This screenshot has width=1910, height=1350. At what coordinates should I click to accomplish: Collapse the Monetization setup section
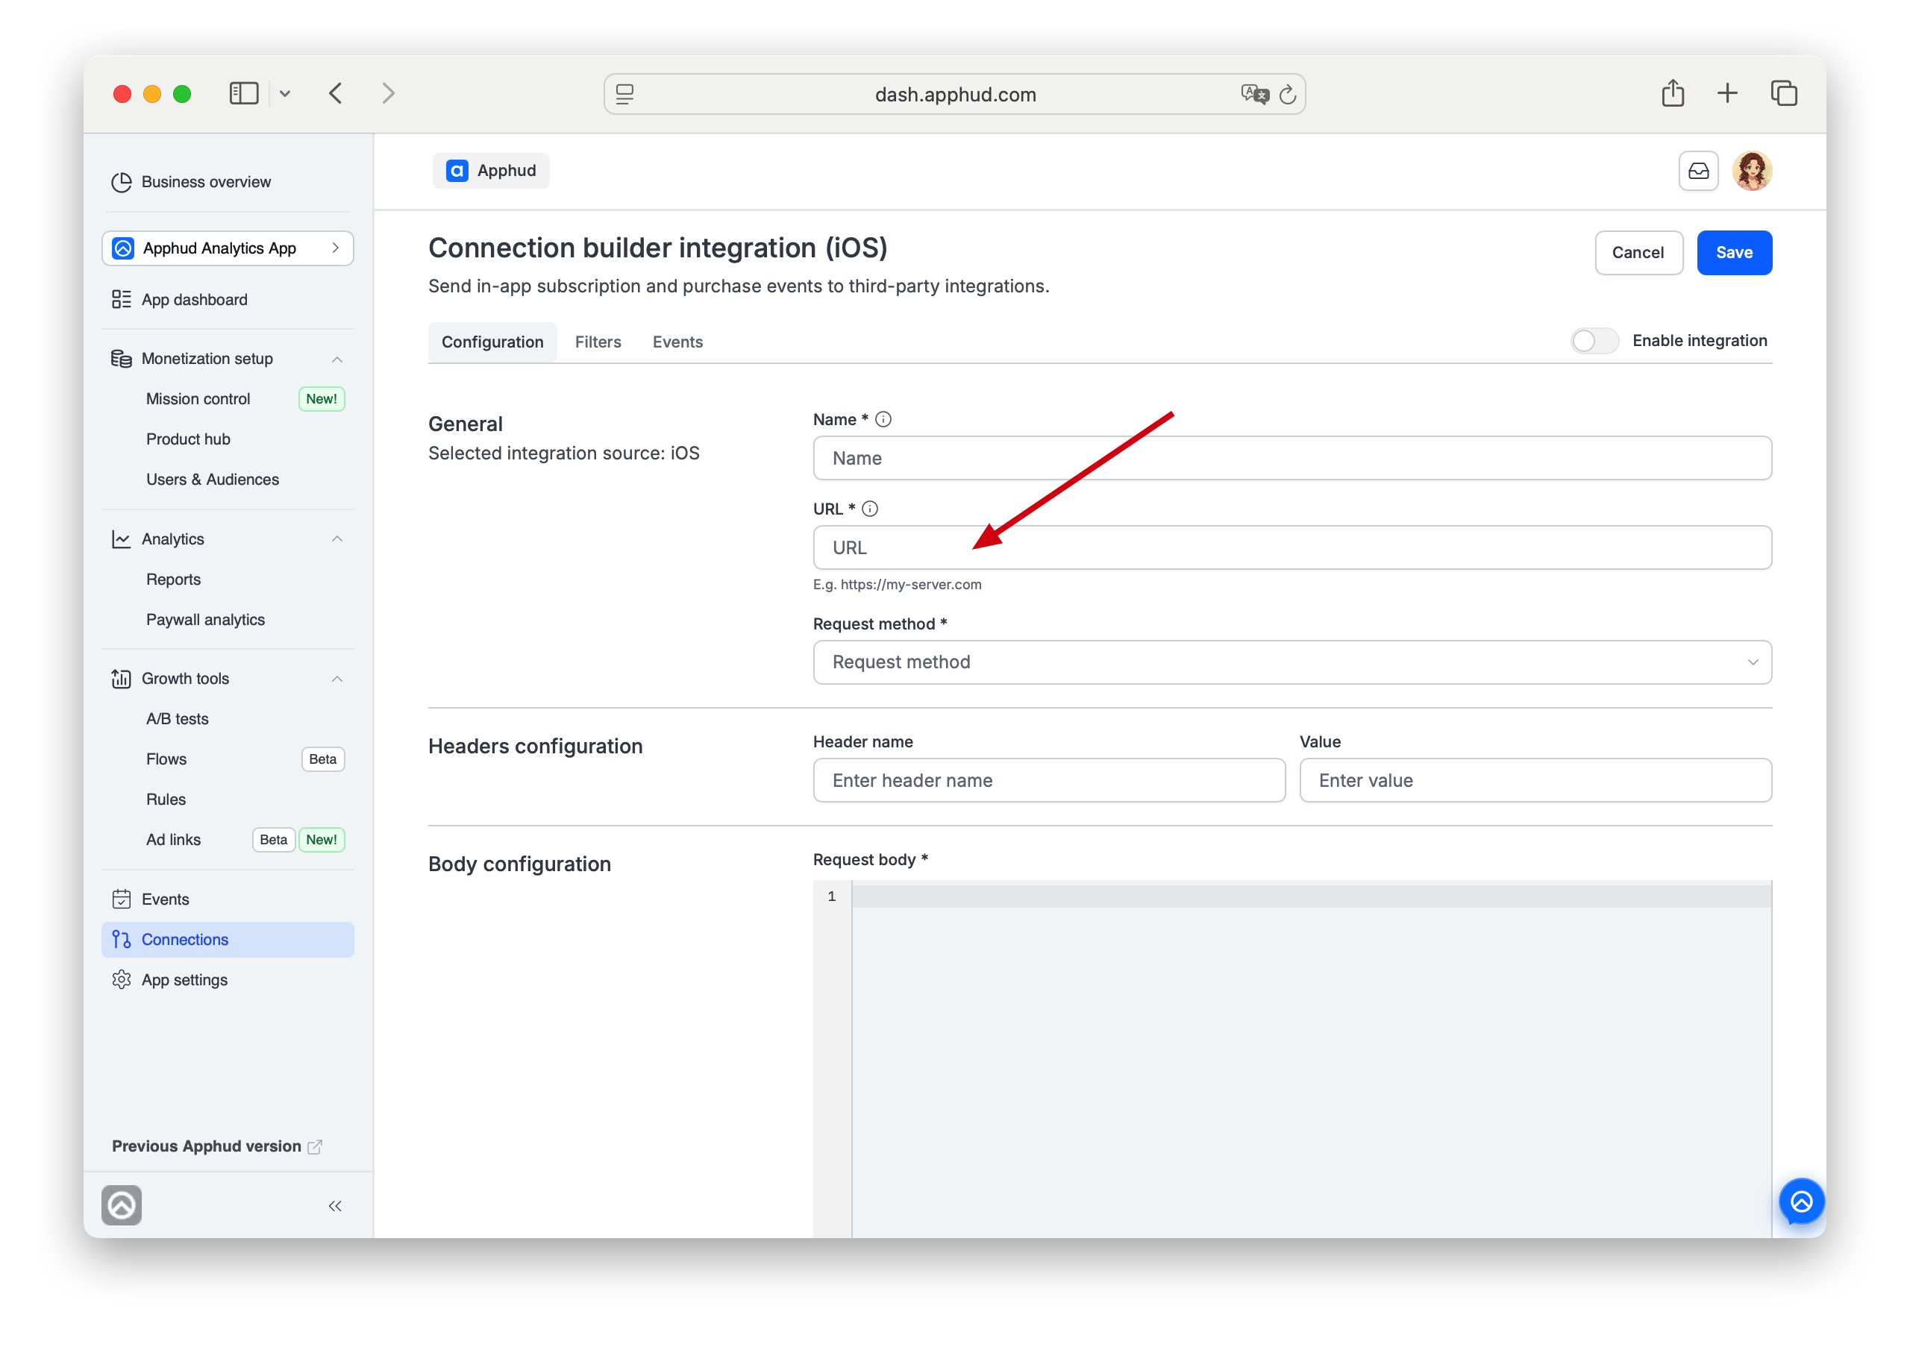point(337,360)
